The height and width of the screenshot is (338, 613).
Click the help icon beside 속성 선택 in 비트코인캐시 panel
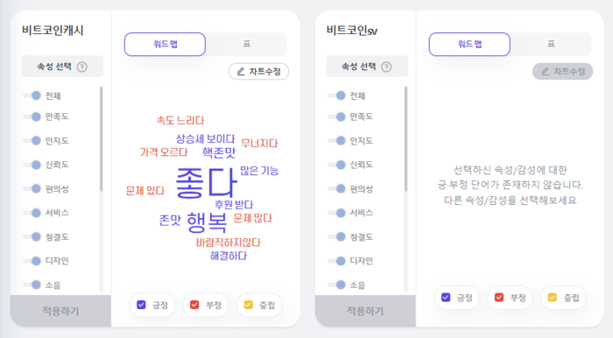[x=81, y=67]
